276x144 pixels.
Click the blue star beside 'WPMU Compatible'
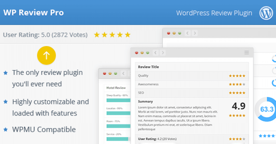6,129
